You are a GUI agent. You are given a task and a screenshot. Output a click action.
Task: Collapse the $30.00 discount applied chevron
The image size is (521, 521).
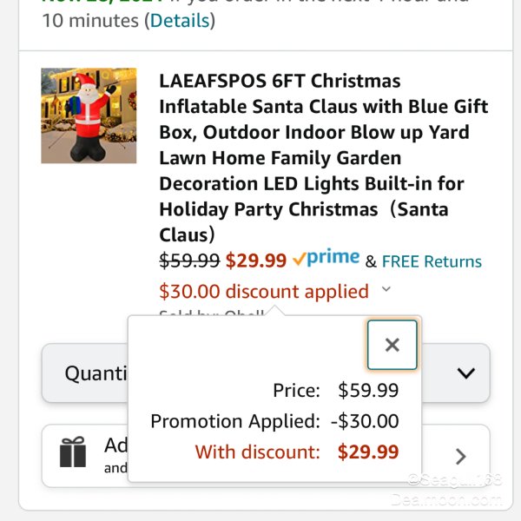click(386, 289)
